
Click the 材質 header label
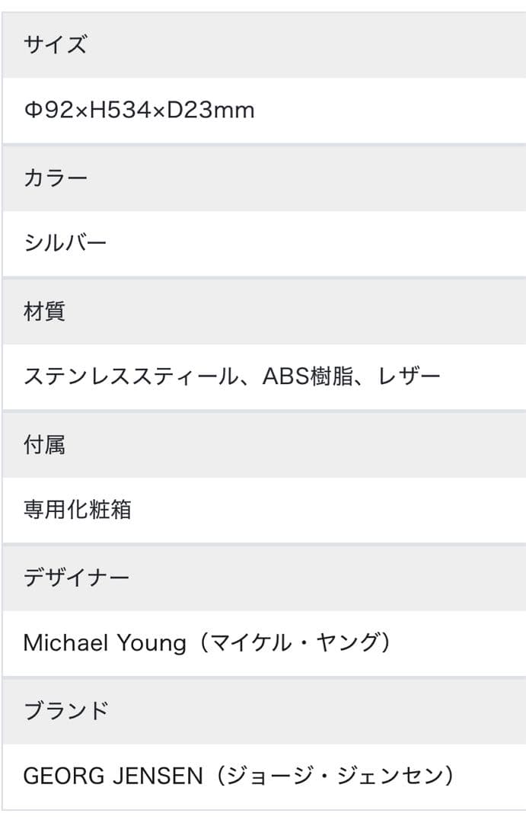44,311
